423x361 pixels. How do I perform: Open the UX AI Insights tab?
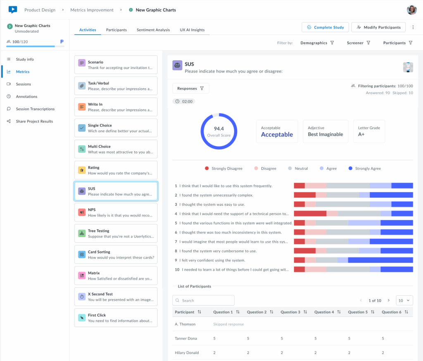192,29
